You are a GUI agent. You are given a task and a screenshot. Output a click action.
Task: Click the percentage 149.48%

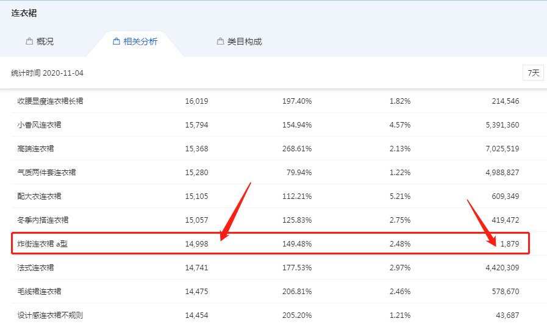click(297, 243)
